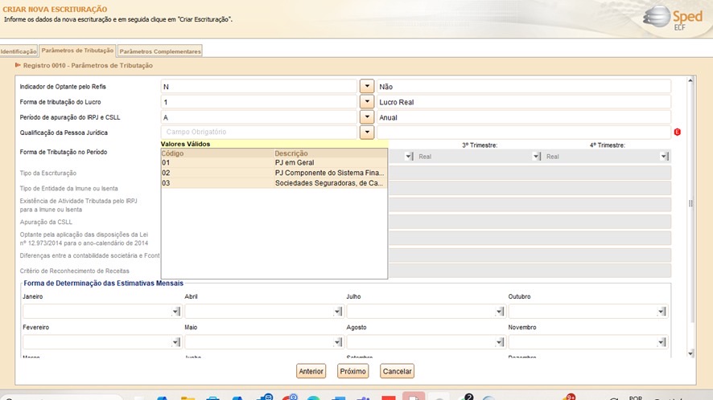Click the Anual description field

tap(524, 117)
